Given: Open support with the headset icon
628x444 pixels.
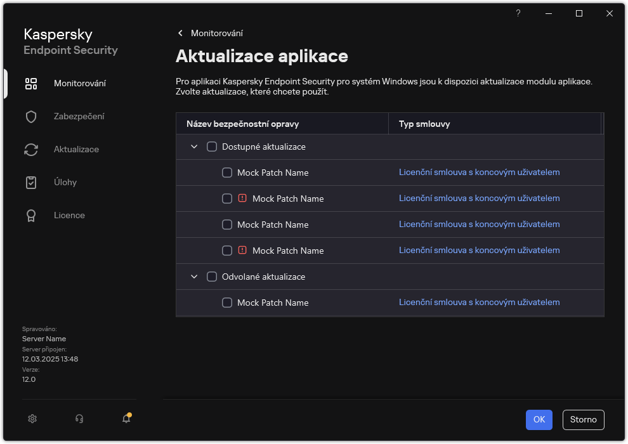Looking at the screenshot, I should [x=79, y=419].
